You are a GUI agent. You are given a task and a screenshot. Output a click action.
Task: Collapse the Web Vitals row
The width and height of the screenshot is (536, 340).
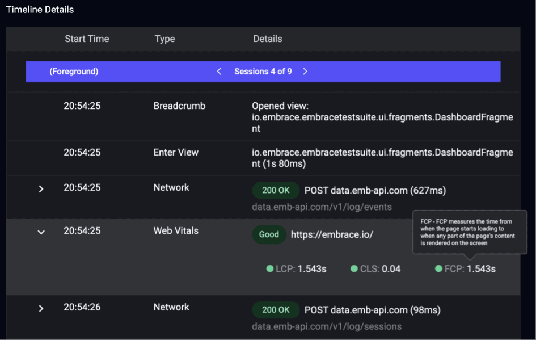click(x=41, y=232)
